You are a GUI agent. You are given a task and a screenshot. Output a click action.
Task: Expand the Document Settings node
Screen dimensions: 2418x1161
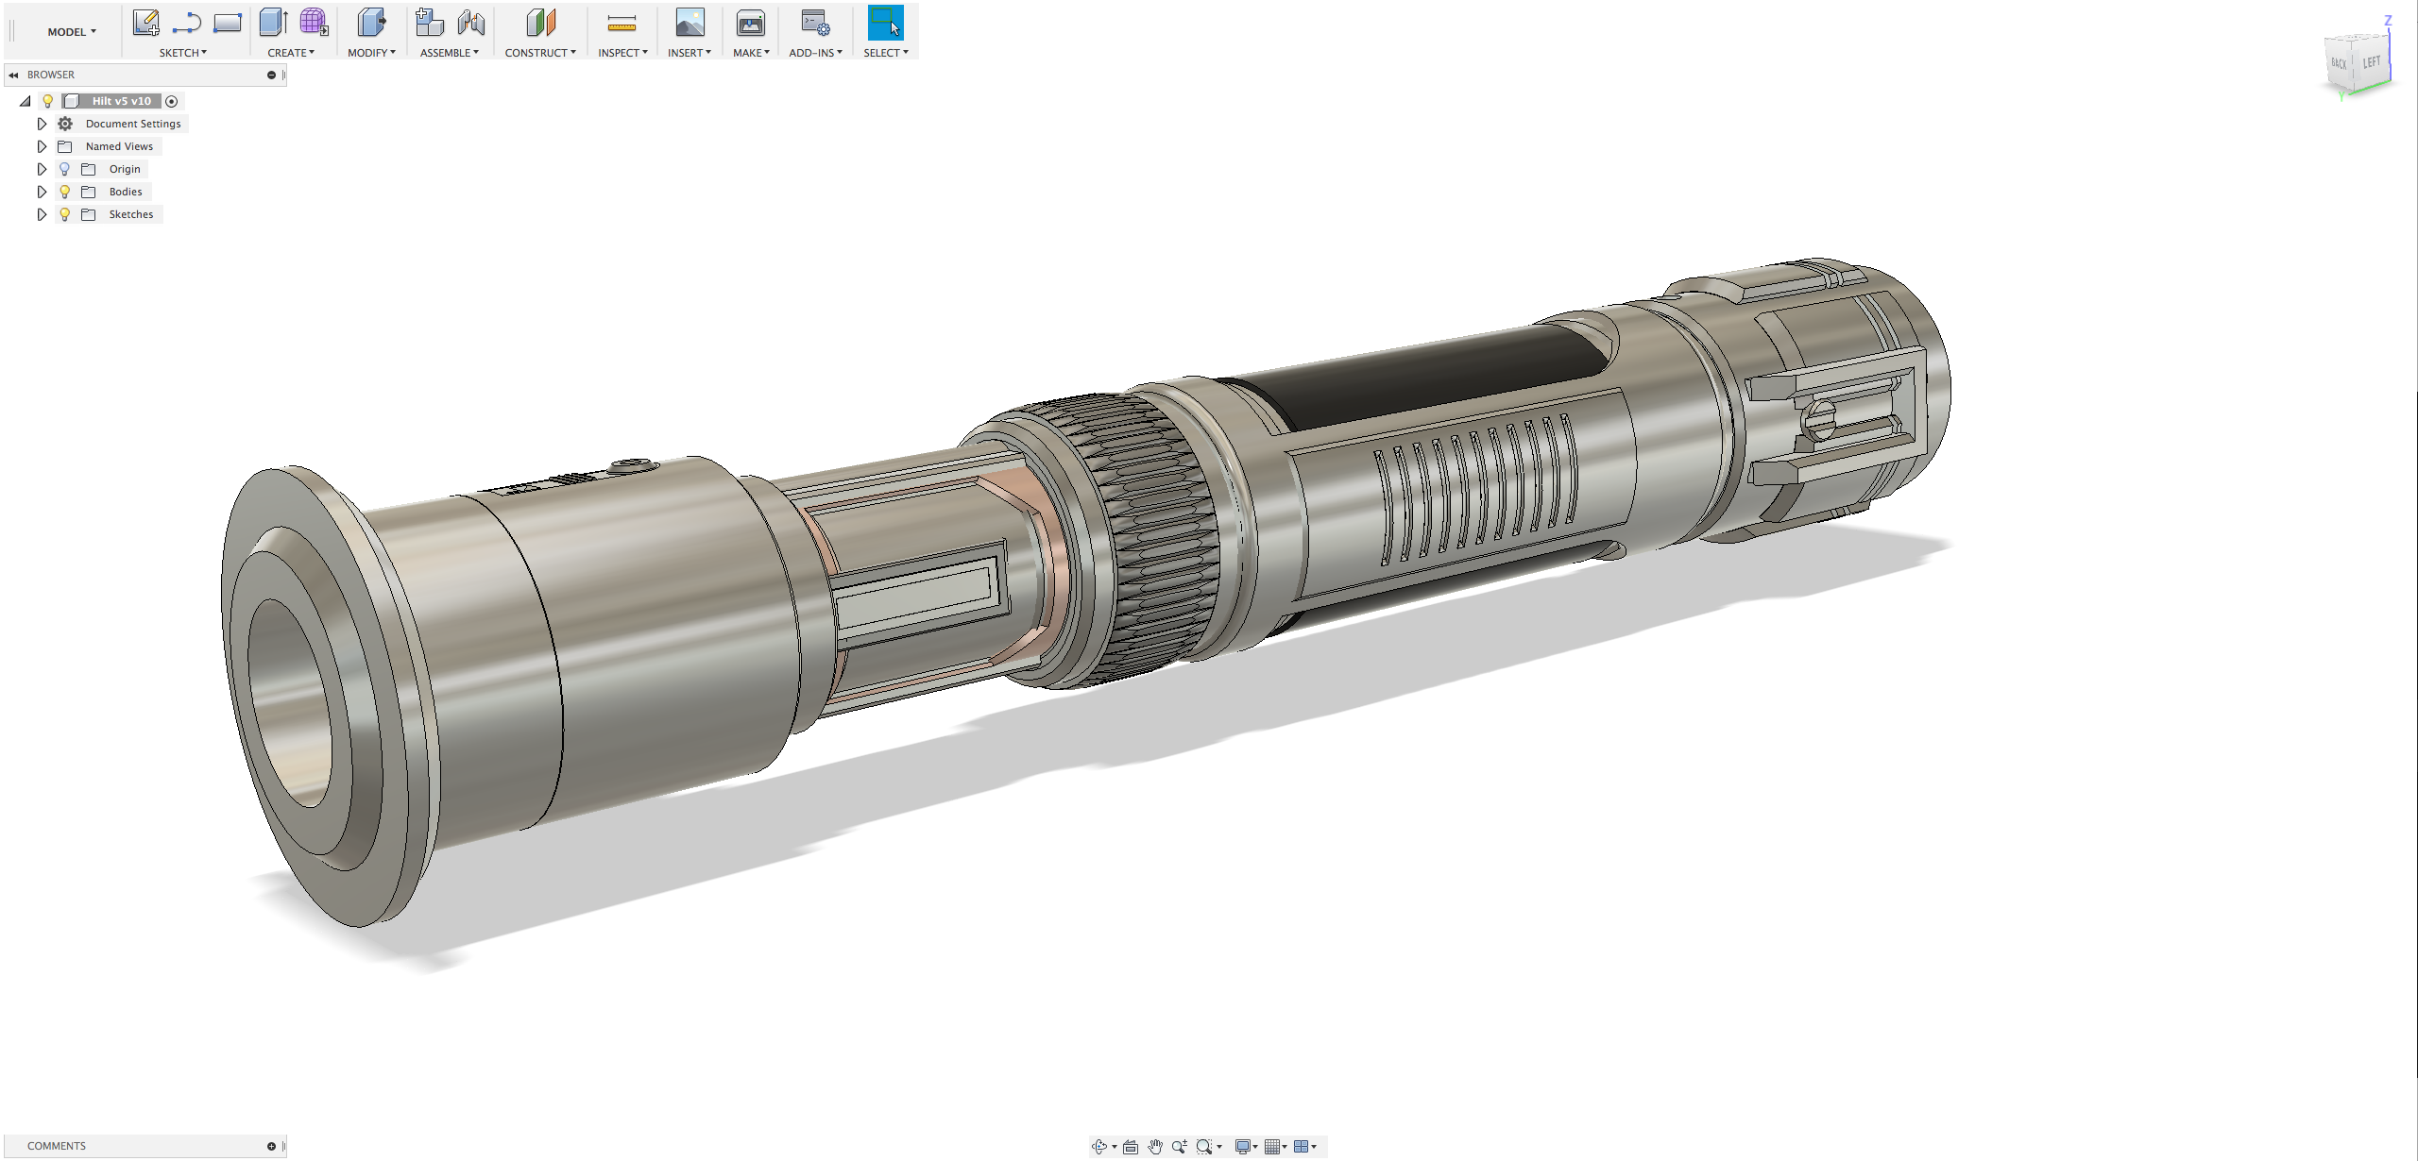coord(42,124)
